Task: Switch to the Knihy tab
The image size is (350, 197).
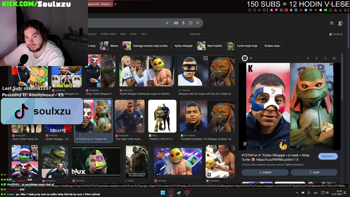Action: pyautogui.click(x=133, y=34)
